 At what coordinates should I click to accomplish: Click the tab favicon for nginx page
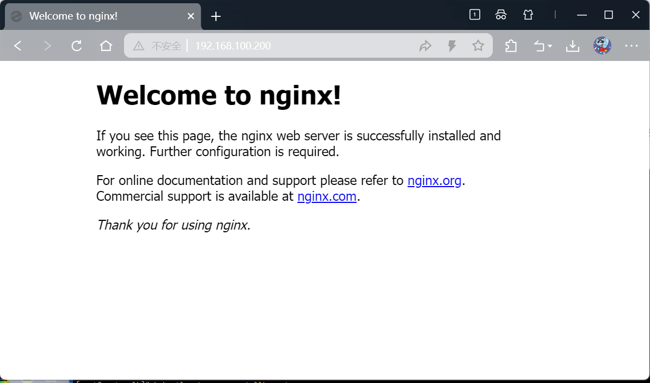[x=16, y=16]
